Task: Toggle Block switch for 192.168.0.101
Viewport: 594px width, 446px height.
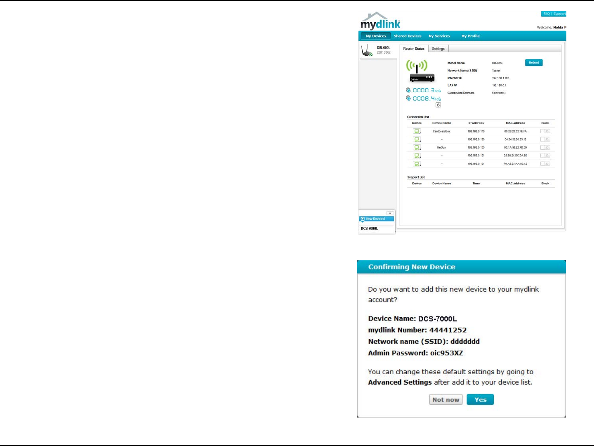Action: (545, 164)
